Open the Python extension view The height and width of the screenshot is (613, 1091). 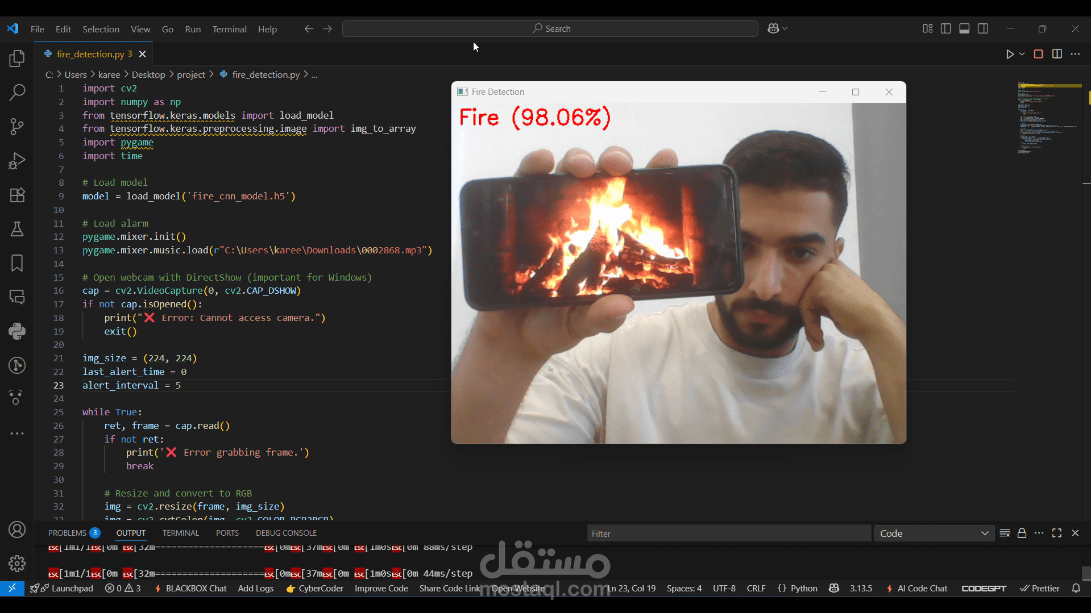(x=17, y=331)
